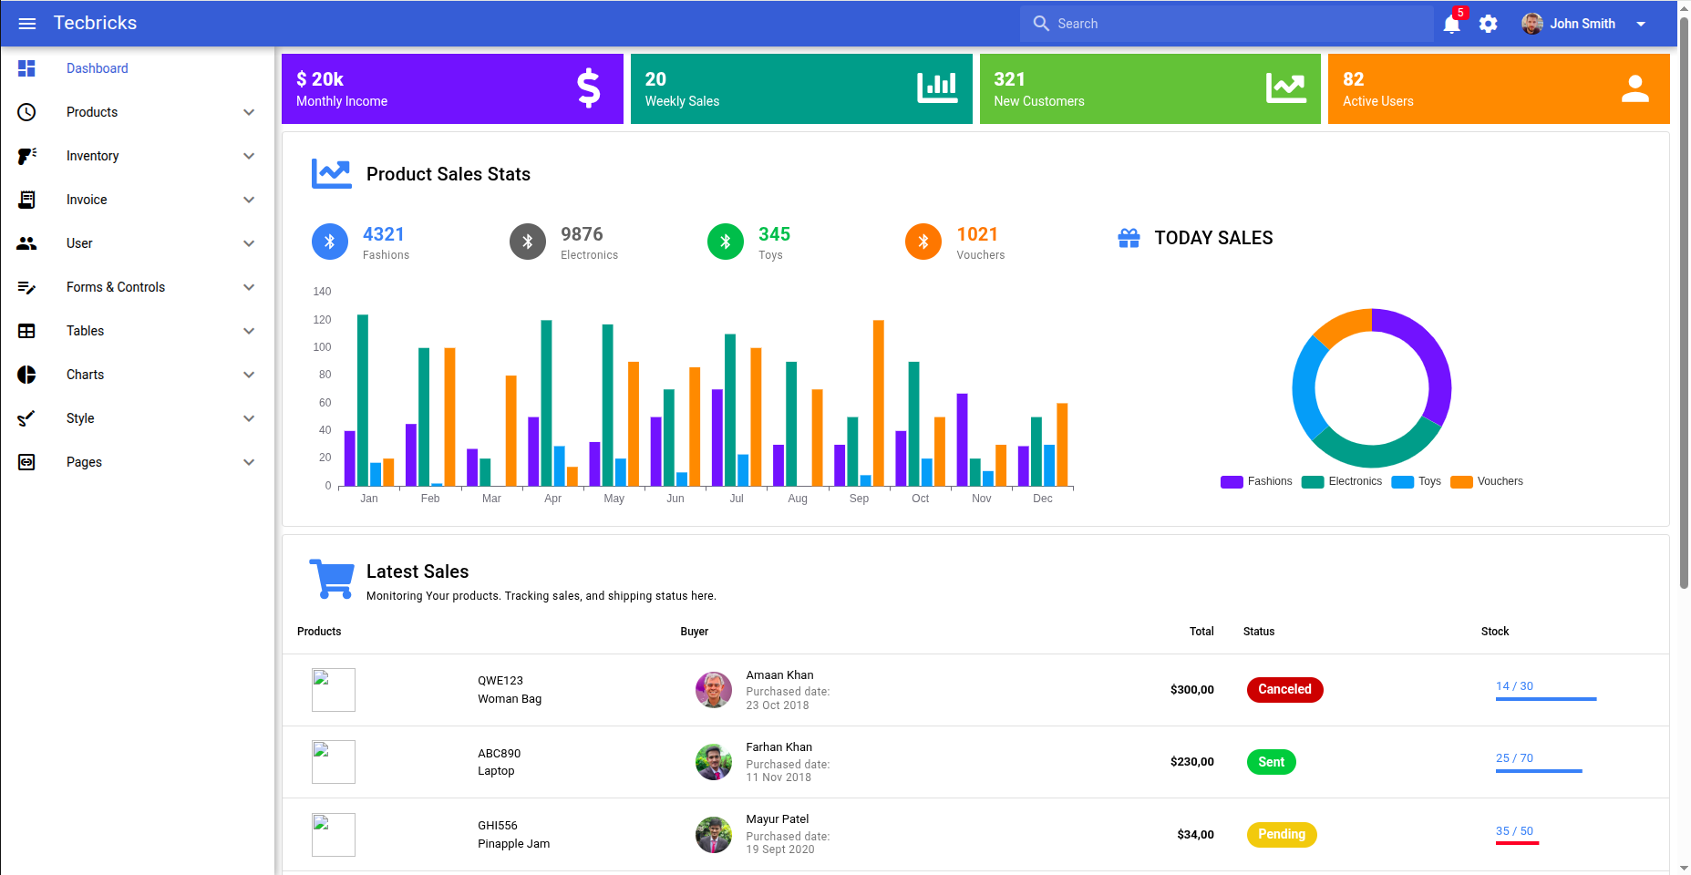The width and height of the screenshot is (1691, 875).
Task: Expand the Charts menu chevron
Action: 249,375
